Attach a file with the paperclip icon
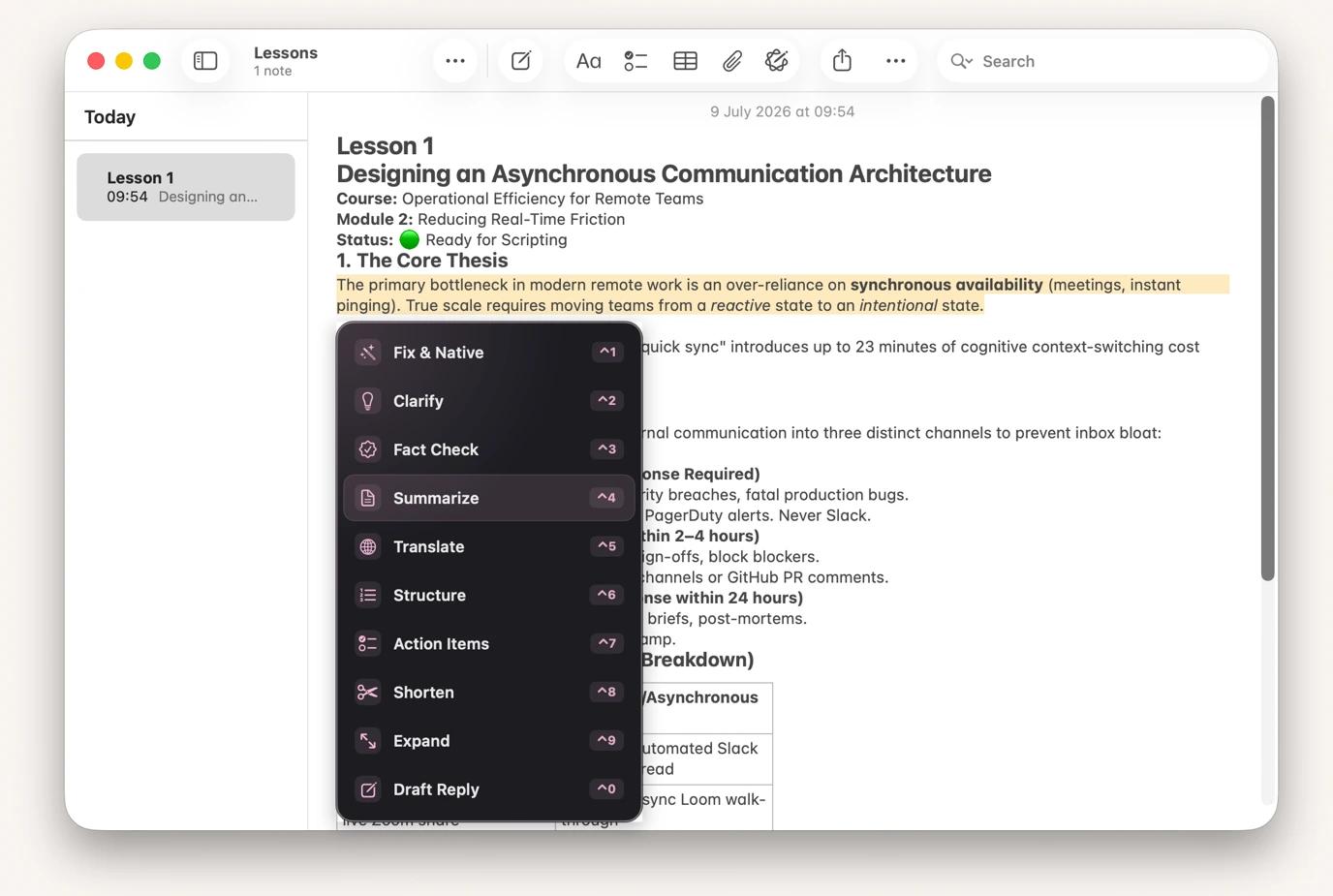1333x896 pixels. 732,61
